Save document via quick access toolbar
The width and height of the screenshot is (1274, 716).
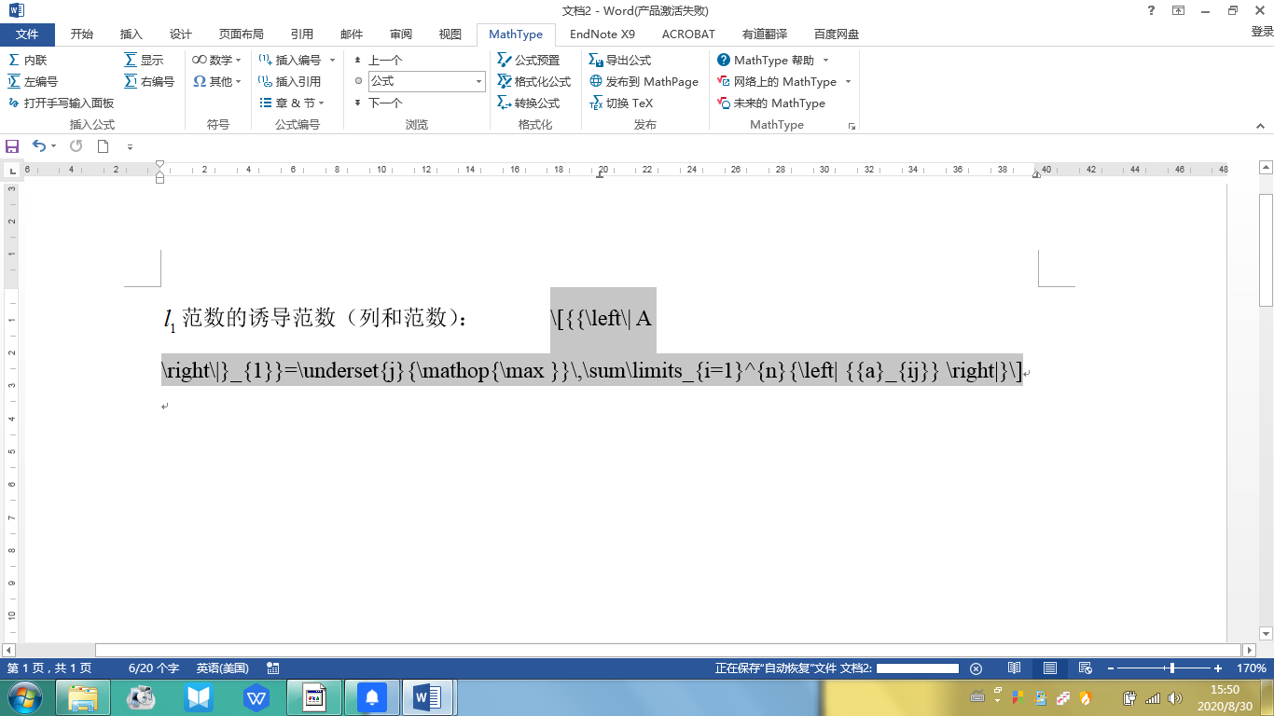click(12, 146)
